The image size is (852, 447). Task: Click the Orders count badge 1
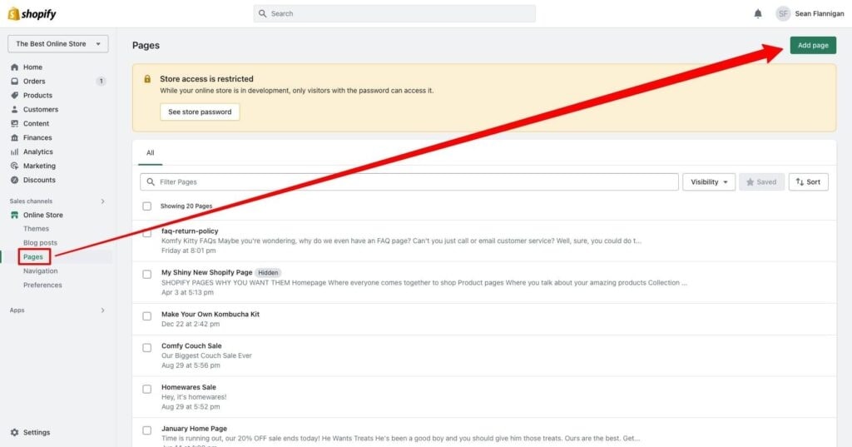(x=101, y=81)
